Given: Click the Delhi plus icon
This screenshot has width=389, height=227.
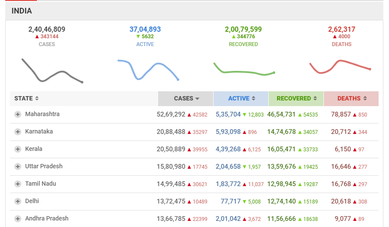Looking at the screenshot, I should point(18,201).
